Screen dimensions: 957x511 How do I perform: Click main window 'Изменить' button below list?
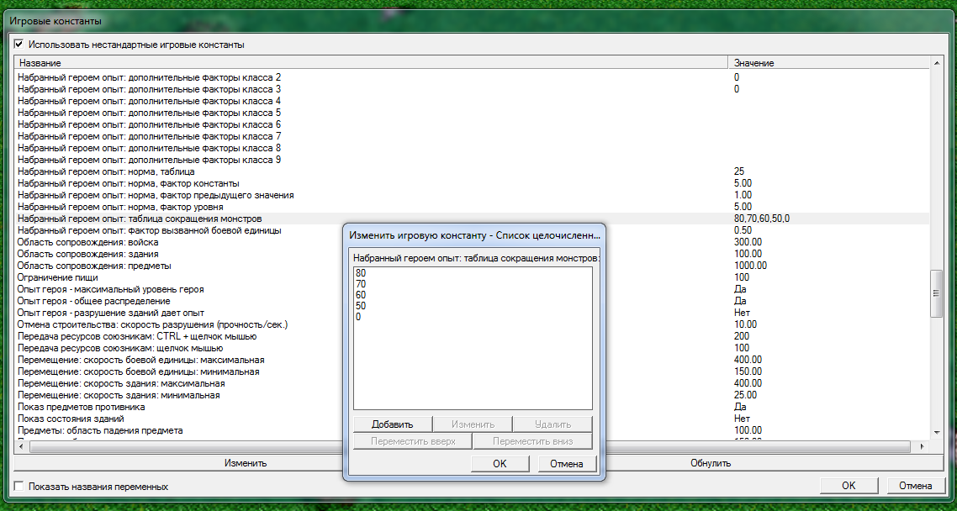pos(246,463)
